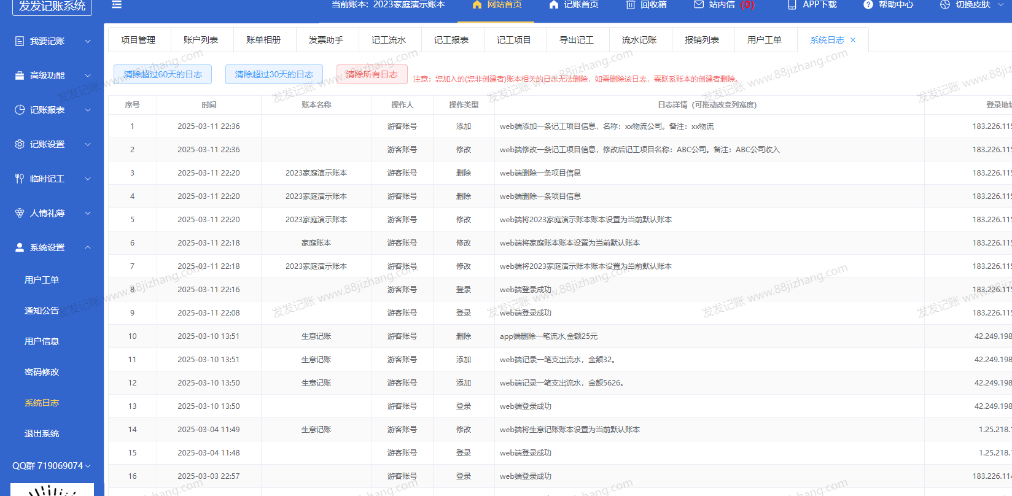Click the 临时记工 sidebar icon
Image resolution: width=1012 pixels, height=496 pixels.
20,179
